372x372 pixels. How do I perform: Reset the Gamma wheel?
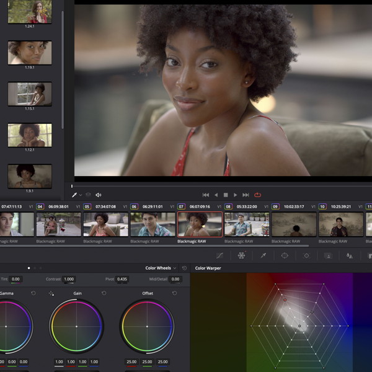tap(33, 293)
